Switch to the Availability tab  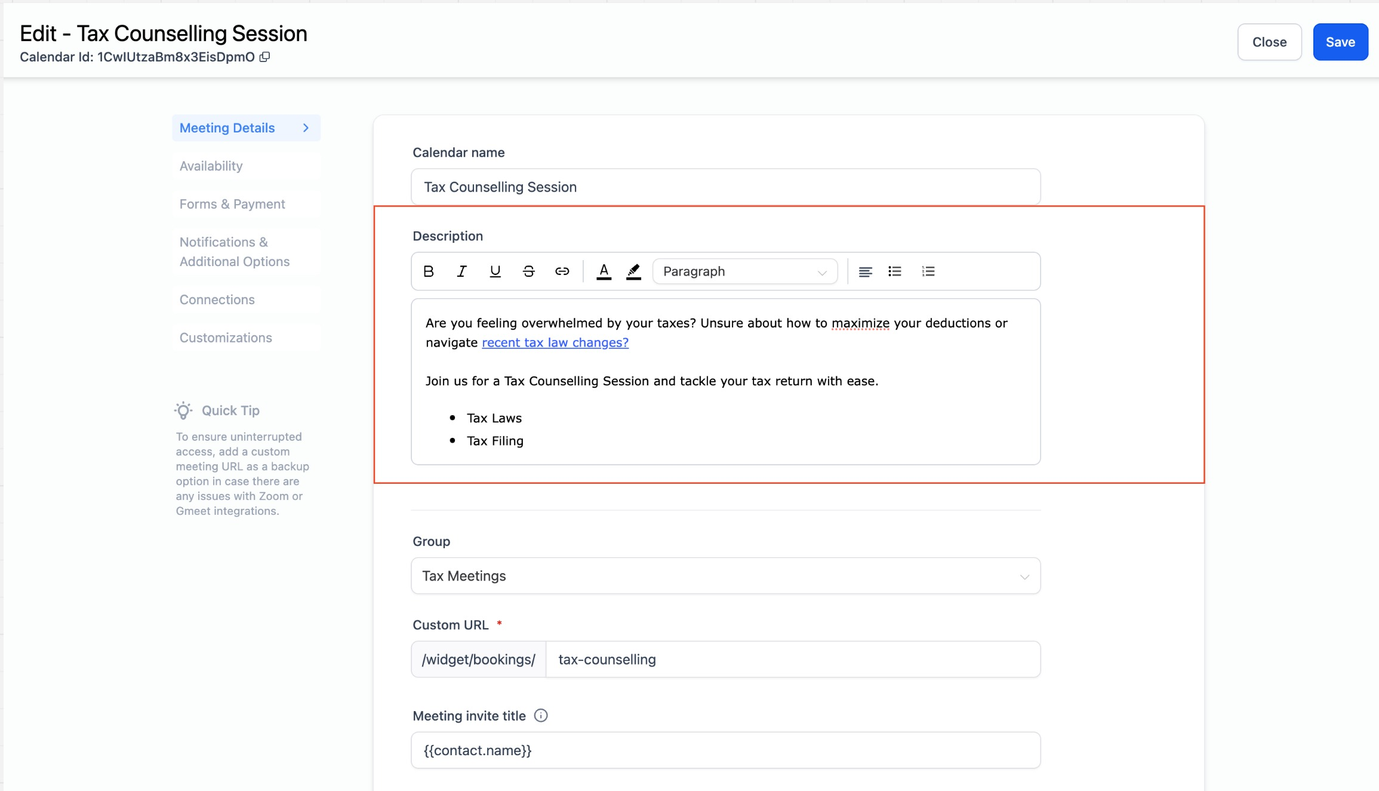[211, 166]
